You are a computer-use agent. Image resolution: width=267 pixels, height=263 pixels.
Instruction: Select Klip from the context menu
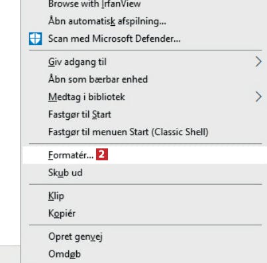click(x=144, y=196)
